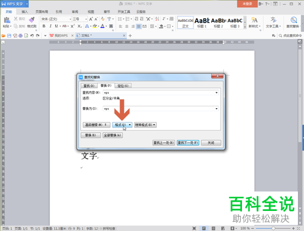Select the Format Painter brush
304x231 pixels.
click(32, 20)
